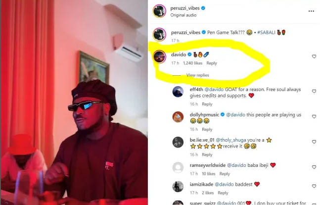Screen dimensions: 320x205
Task: Open eff4th's profile avatar
Action: tap(178, 92)
